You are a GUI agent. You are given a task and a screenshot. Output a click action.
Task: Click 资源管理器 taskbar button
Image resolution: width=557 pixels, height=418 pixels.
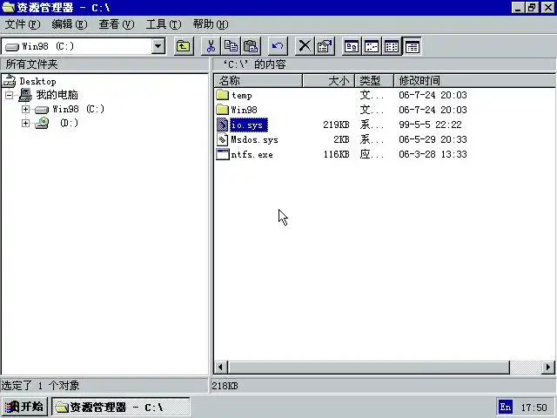(x=121, y=407)
